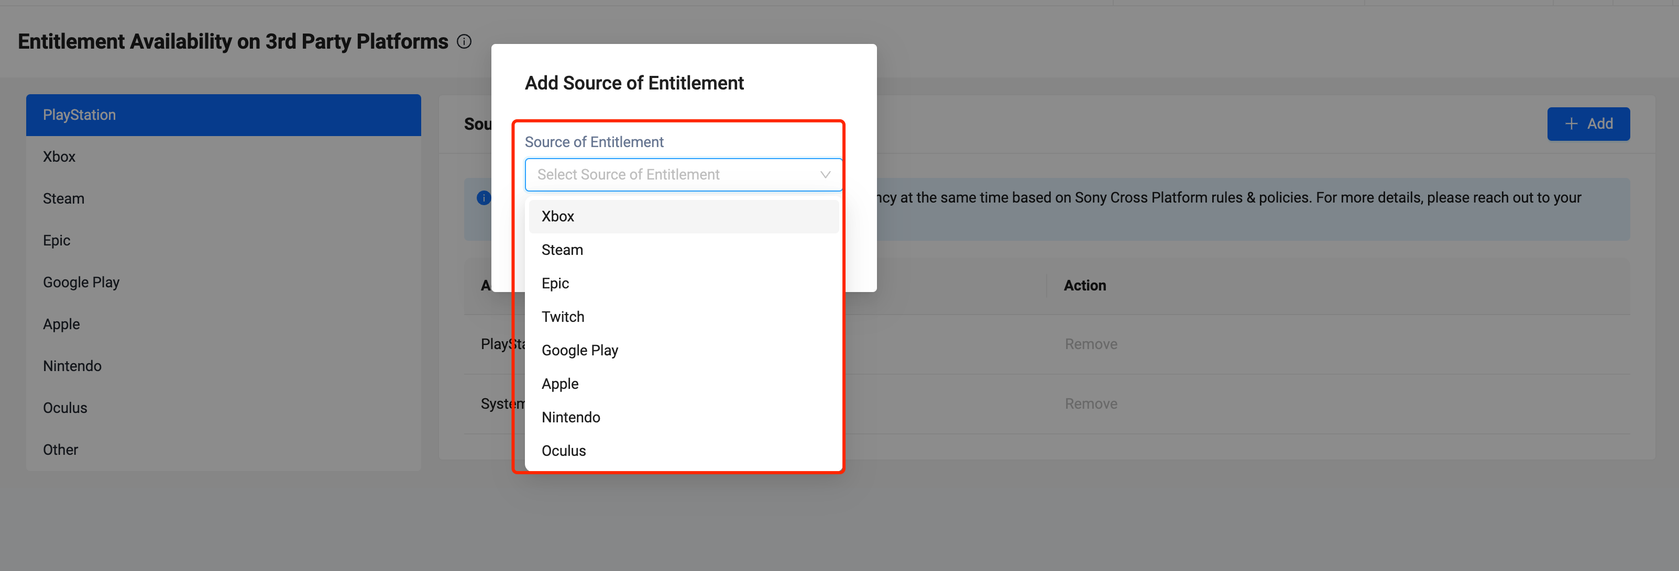Choose Xbox from the dropdown list
1679x571 pixels.
[x=684, y=217]
